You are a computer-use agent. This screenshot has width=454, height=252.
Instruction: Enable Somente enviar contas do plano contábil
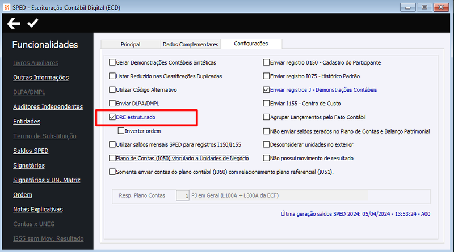[112, 172]
